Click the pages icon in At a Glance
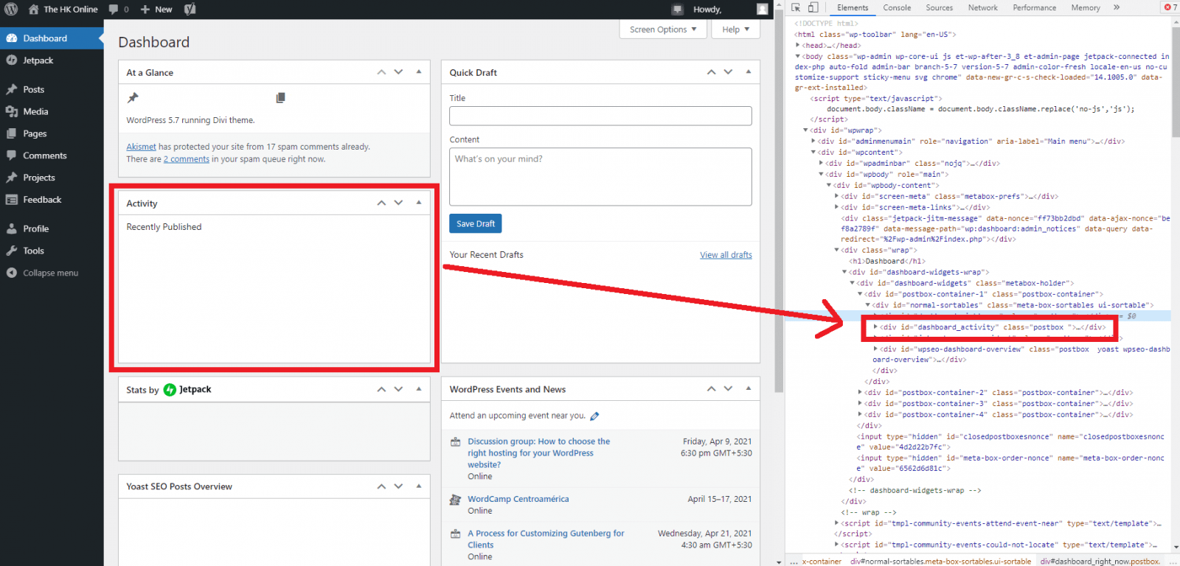The width and height of the screenshot is (1180, 566). 280,97
